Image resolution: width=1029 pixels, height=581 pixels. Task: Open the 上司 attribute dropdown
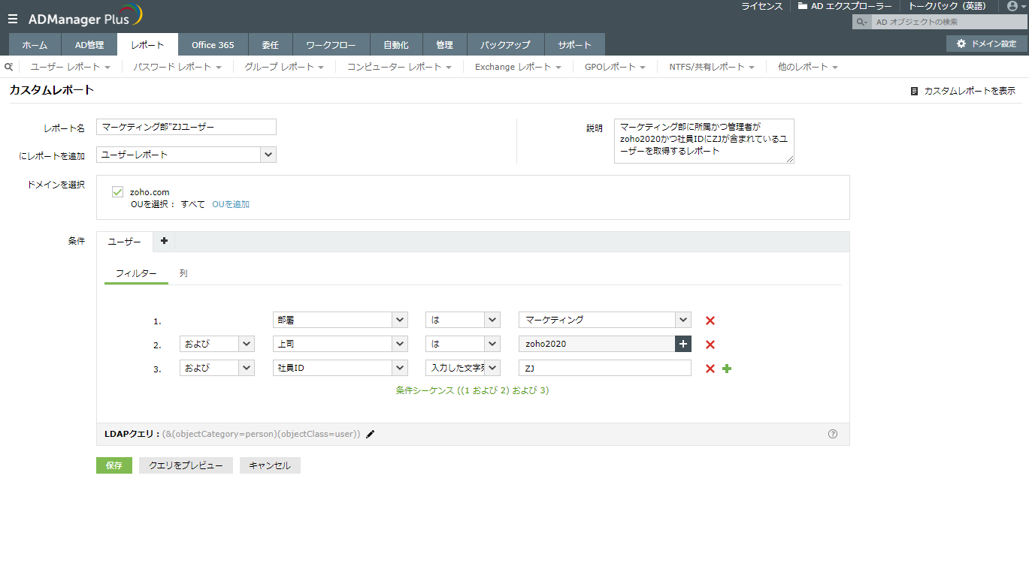coord(340,344)
